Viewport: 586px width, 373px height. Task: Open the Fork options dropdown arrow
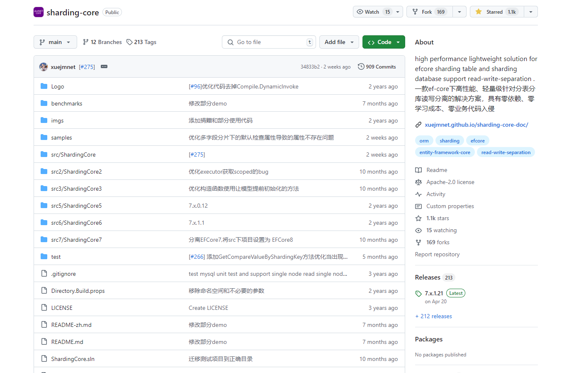pos(460,12)
